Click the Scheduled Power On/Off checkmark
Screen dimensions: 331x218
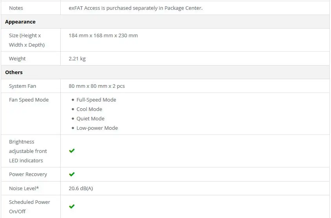click(x=72, y=206)
